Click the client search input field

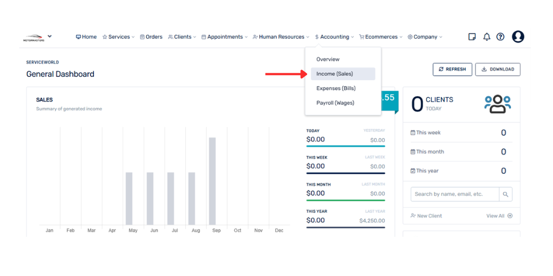pyautogui.click(x=455, y=194)
